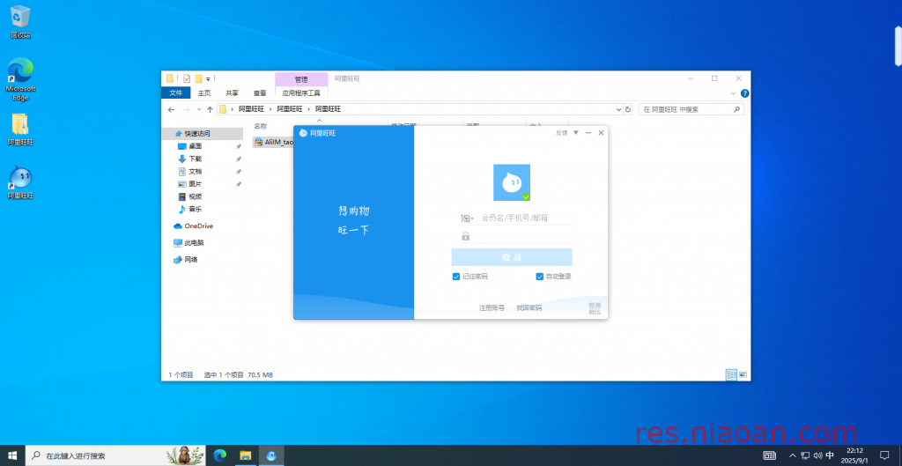The image size is (902, 466).
Task: Open the triangle settings menu in login window
Action: click(x=576, y=133)
